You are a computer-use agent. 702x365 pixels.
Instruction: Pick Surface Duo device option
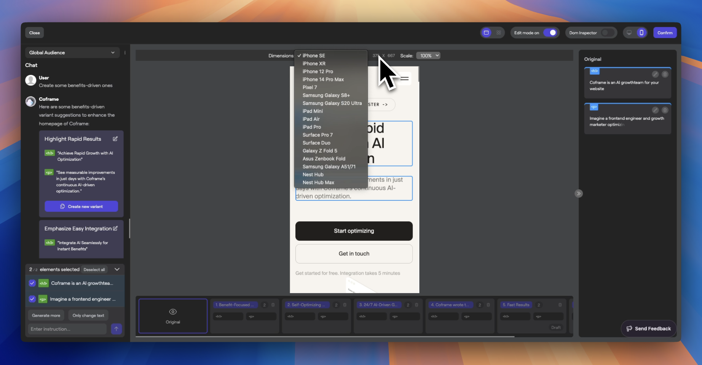pyautogui.click(x=330, y=143)
